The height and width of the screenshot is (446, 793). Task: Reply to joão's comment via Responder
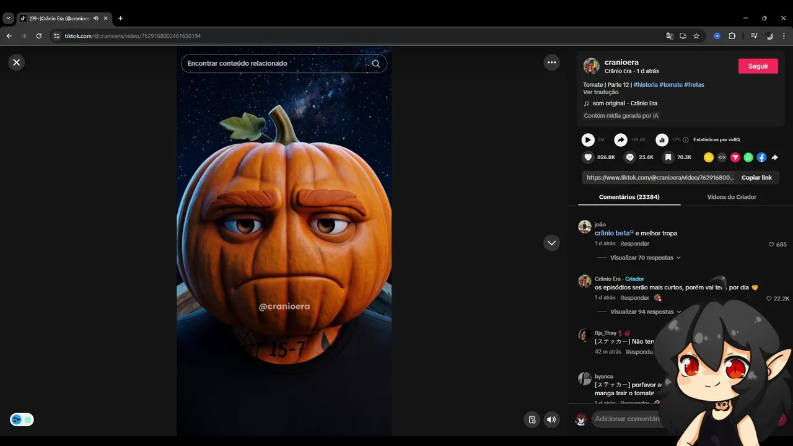(x=634, y=244)
